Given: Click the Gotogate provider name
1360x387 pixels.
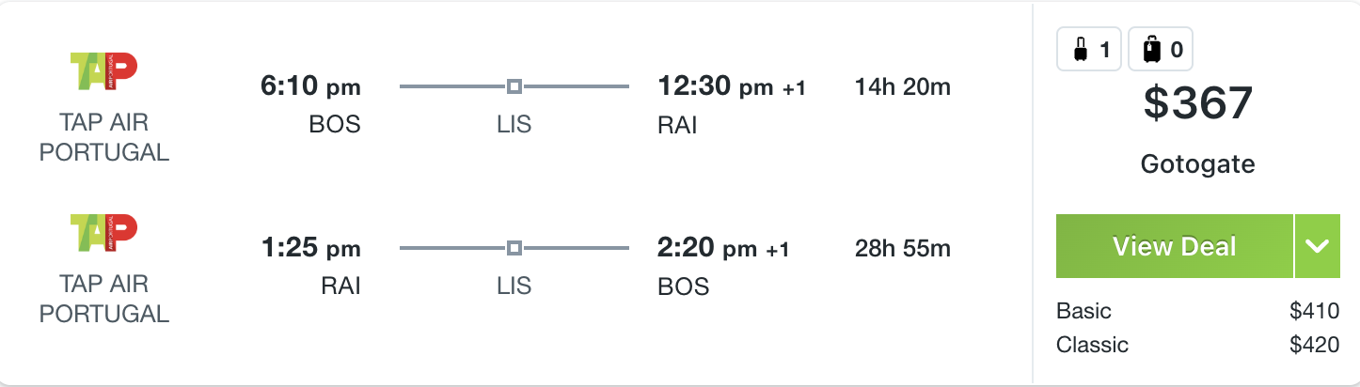Looking at the screenshot, I should [1197, 164].
